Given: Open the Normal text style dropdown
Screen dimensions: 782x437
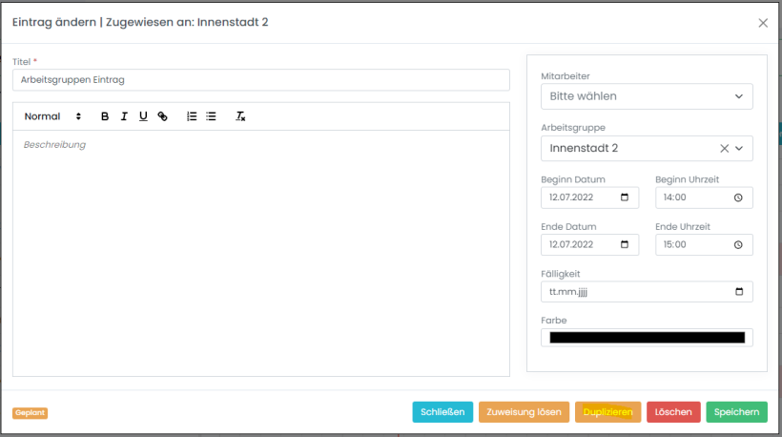Looking at the screenshot, I should coord(52,116).
